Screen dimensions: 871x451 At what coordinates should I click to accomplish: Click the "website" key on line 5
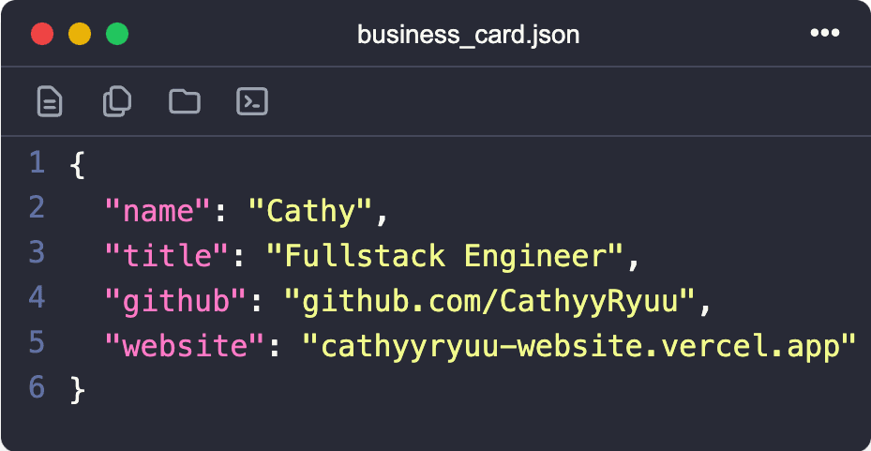185,347
